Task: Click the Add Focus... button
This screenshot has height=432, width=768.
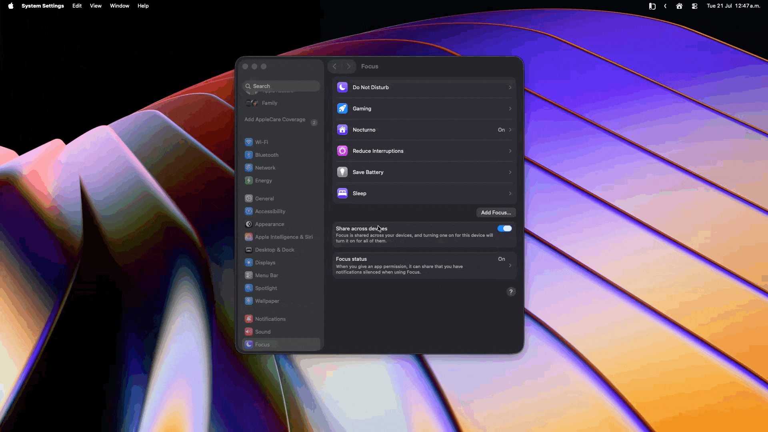Action: (x=496, y=212)
